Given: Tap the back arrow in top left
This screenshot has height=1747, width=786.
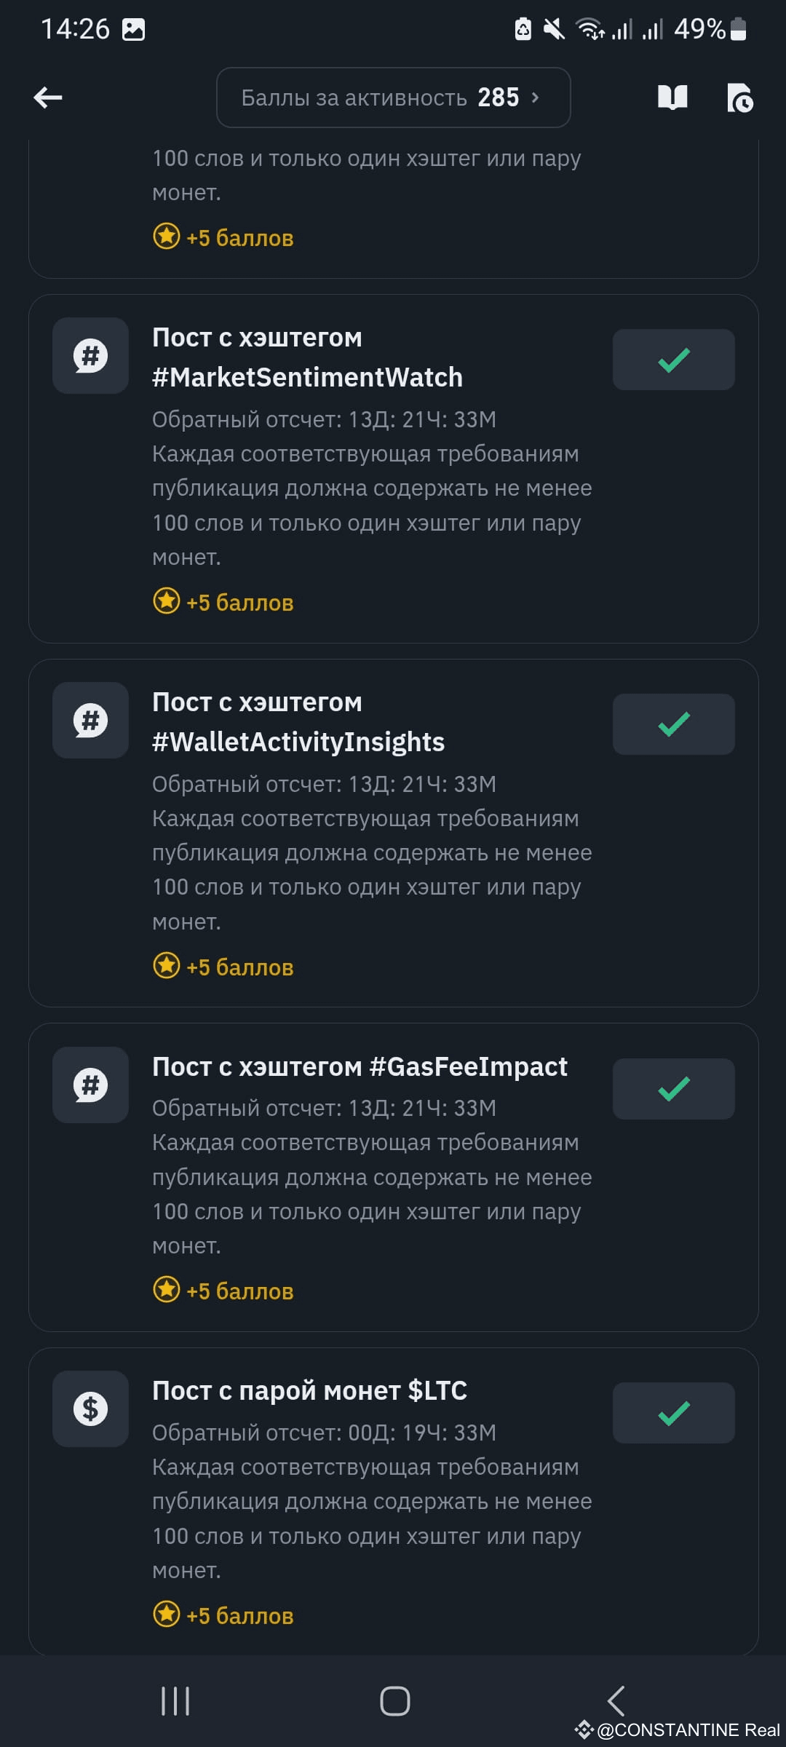Looking at the screenshot, I should [47, 98].
